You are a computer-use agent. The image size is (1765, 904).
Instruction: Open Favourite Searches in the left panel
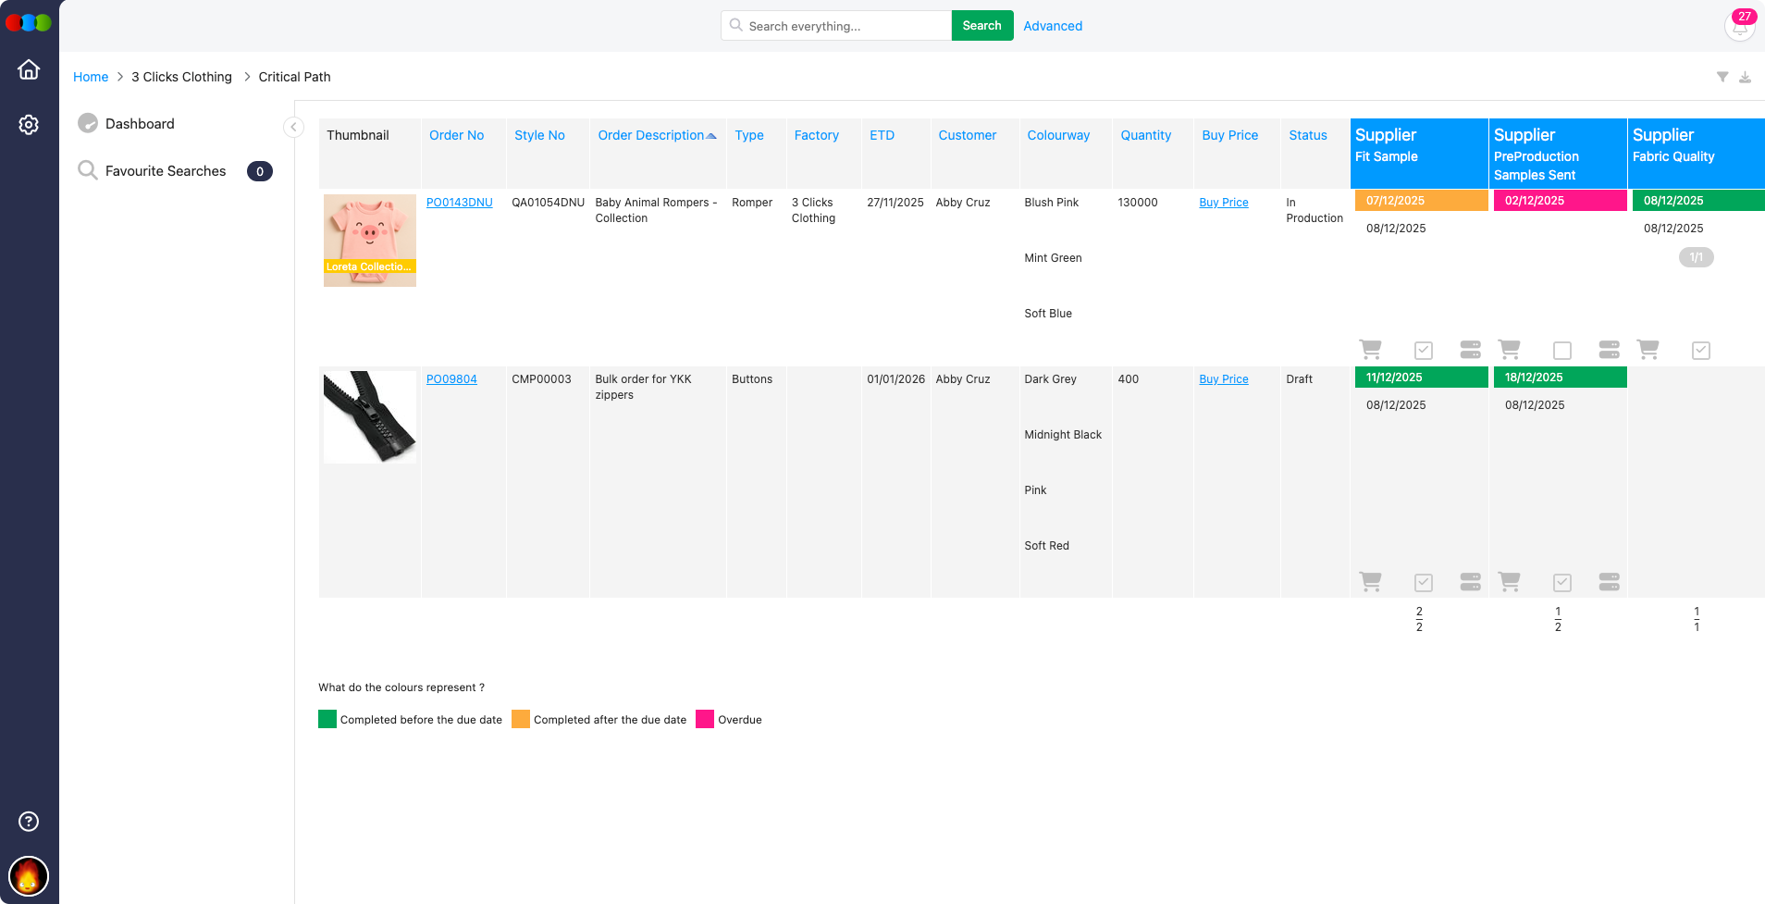tap(166, 170)
